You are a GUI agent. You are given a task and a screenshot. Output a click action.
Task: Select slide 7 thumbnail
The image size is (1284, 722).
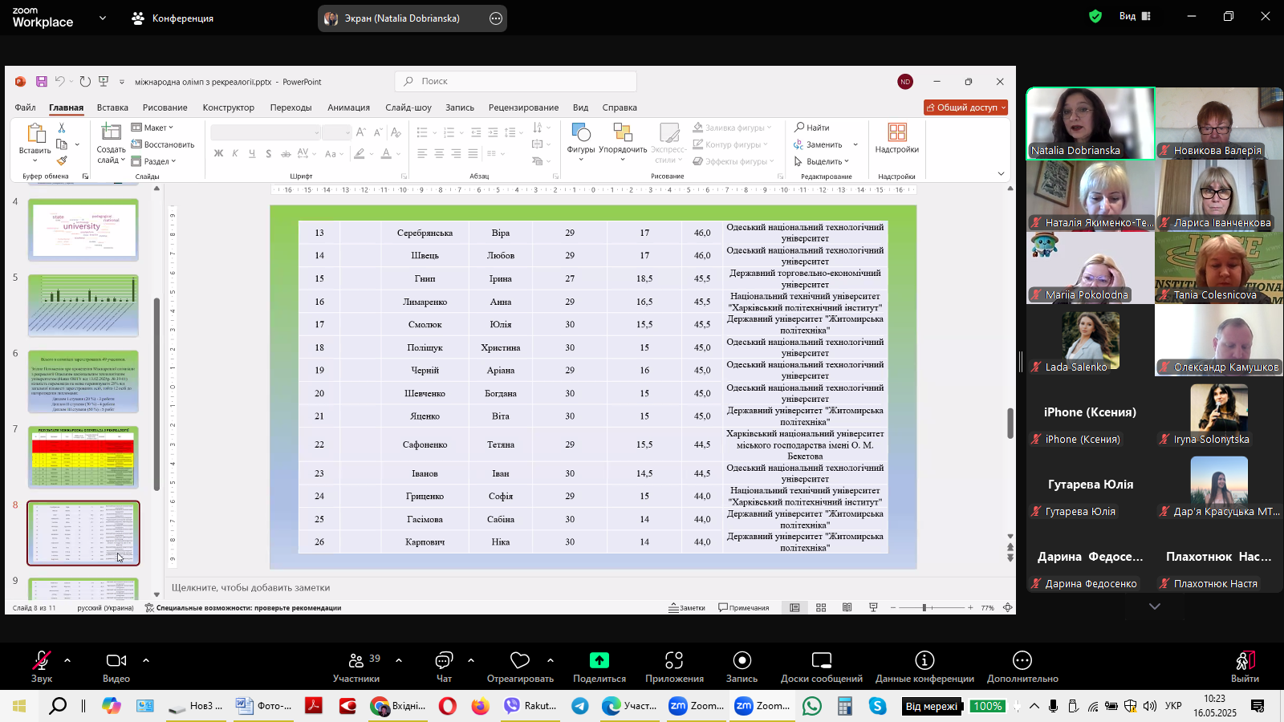[x=83, y=457]
